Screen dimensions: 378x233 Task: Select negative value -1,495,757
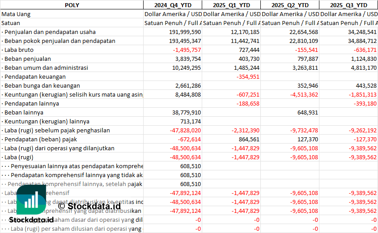[187, 50]
